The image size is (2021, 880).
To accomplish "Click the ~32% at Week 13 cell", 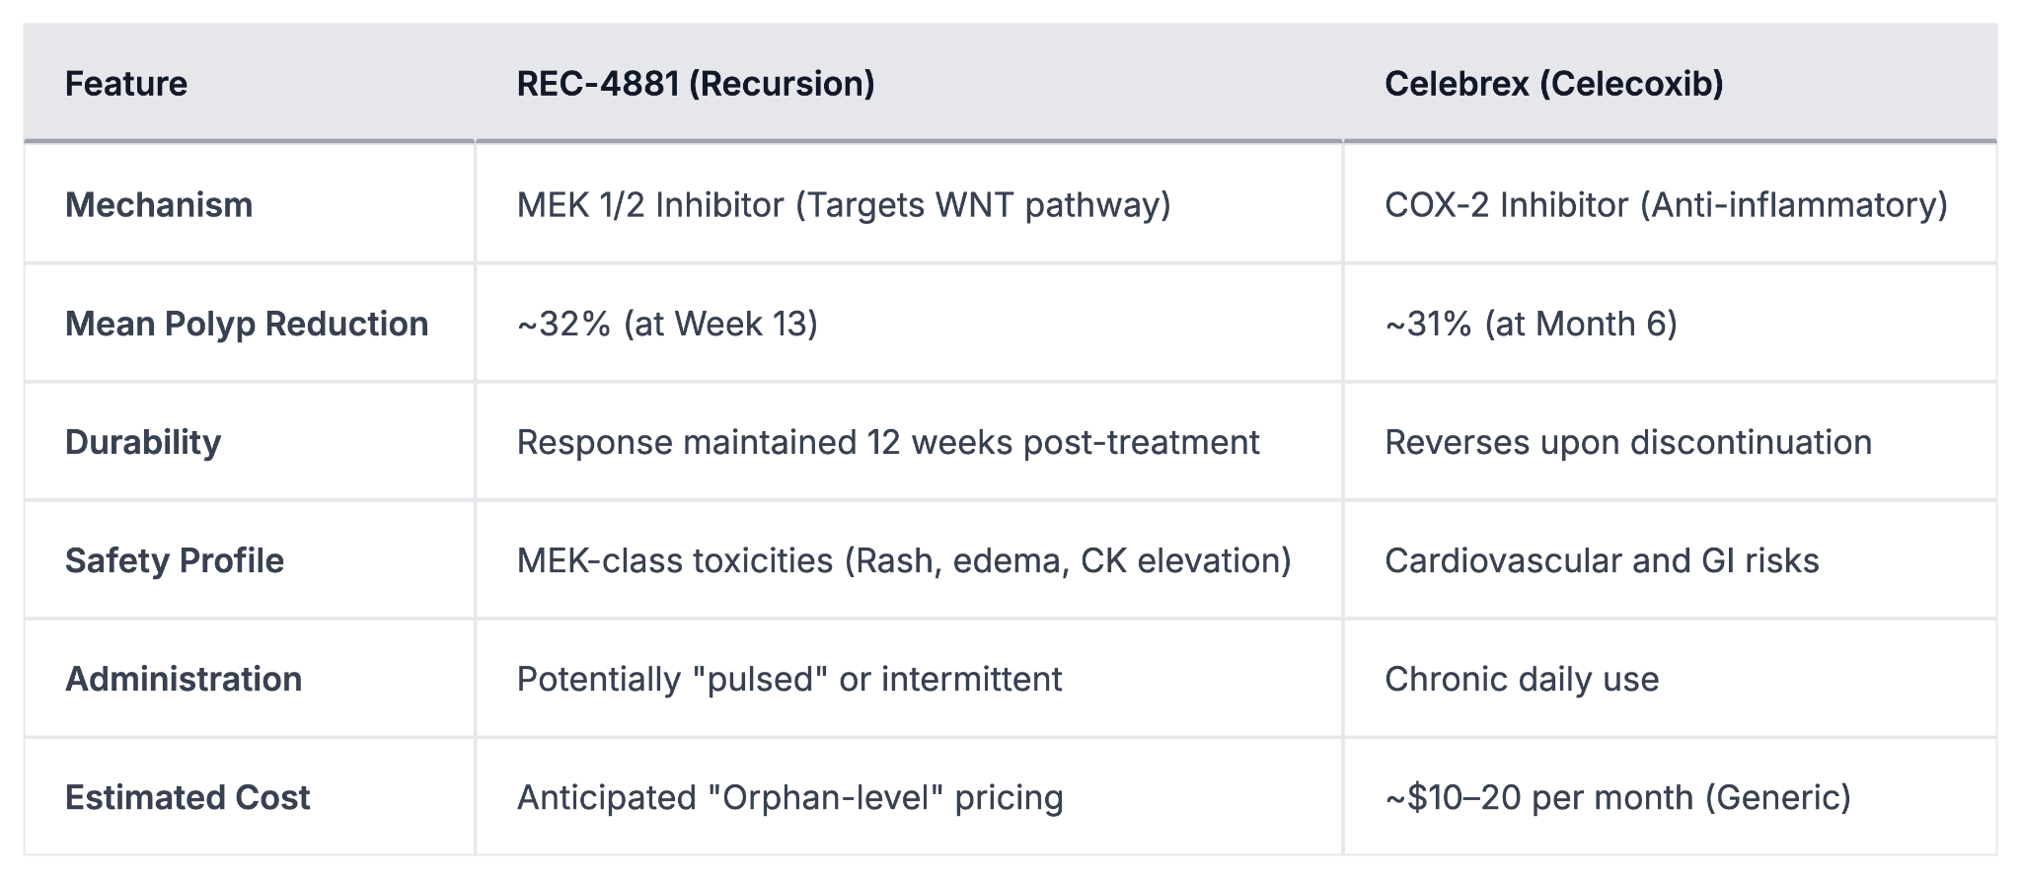I will (667, 324).
